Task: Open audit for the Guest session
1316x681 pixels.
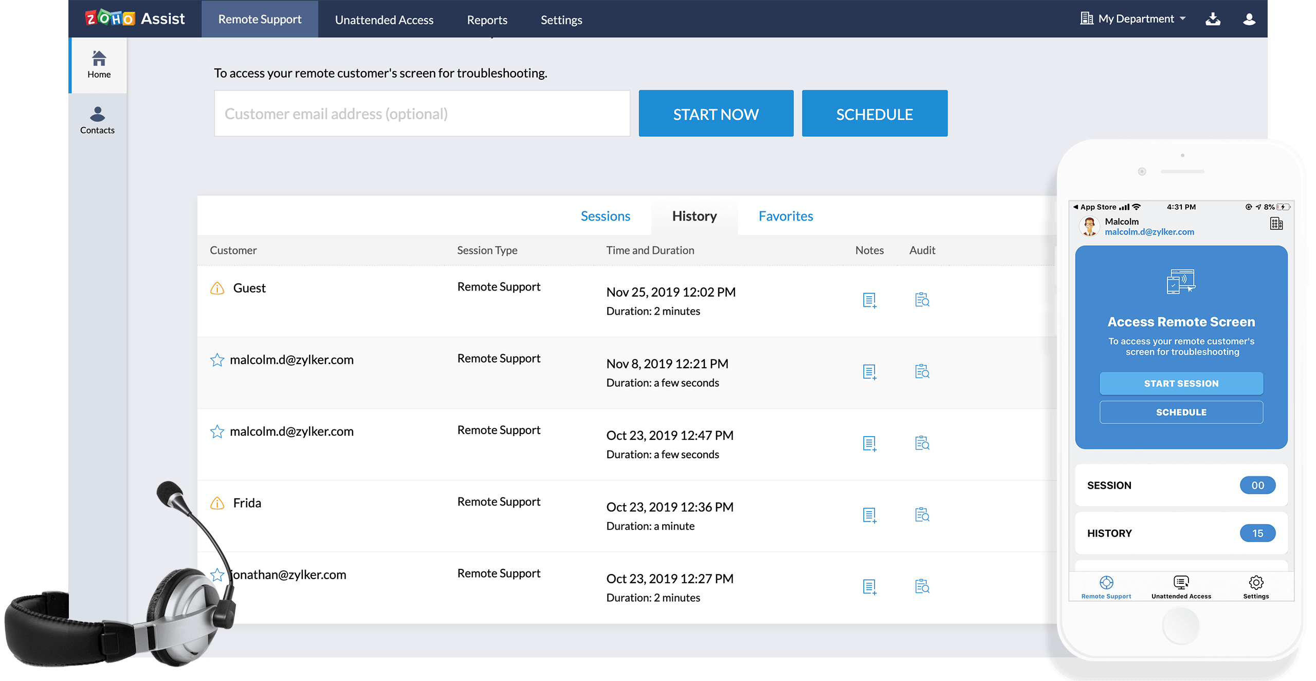Action: coord(922,299)
